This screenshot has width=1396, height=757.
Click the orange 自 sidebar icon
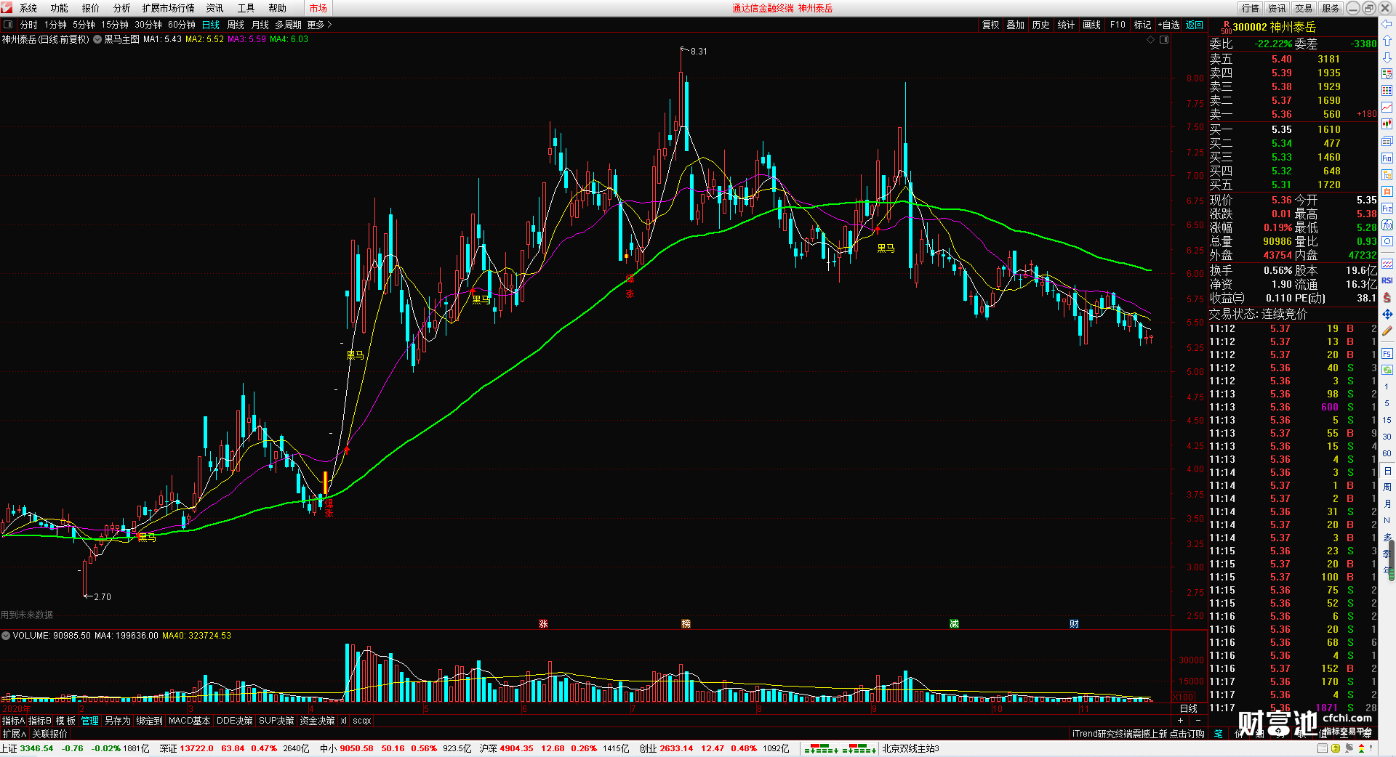coord(1387,192)
